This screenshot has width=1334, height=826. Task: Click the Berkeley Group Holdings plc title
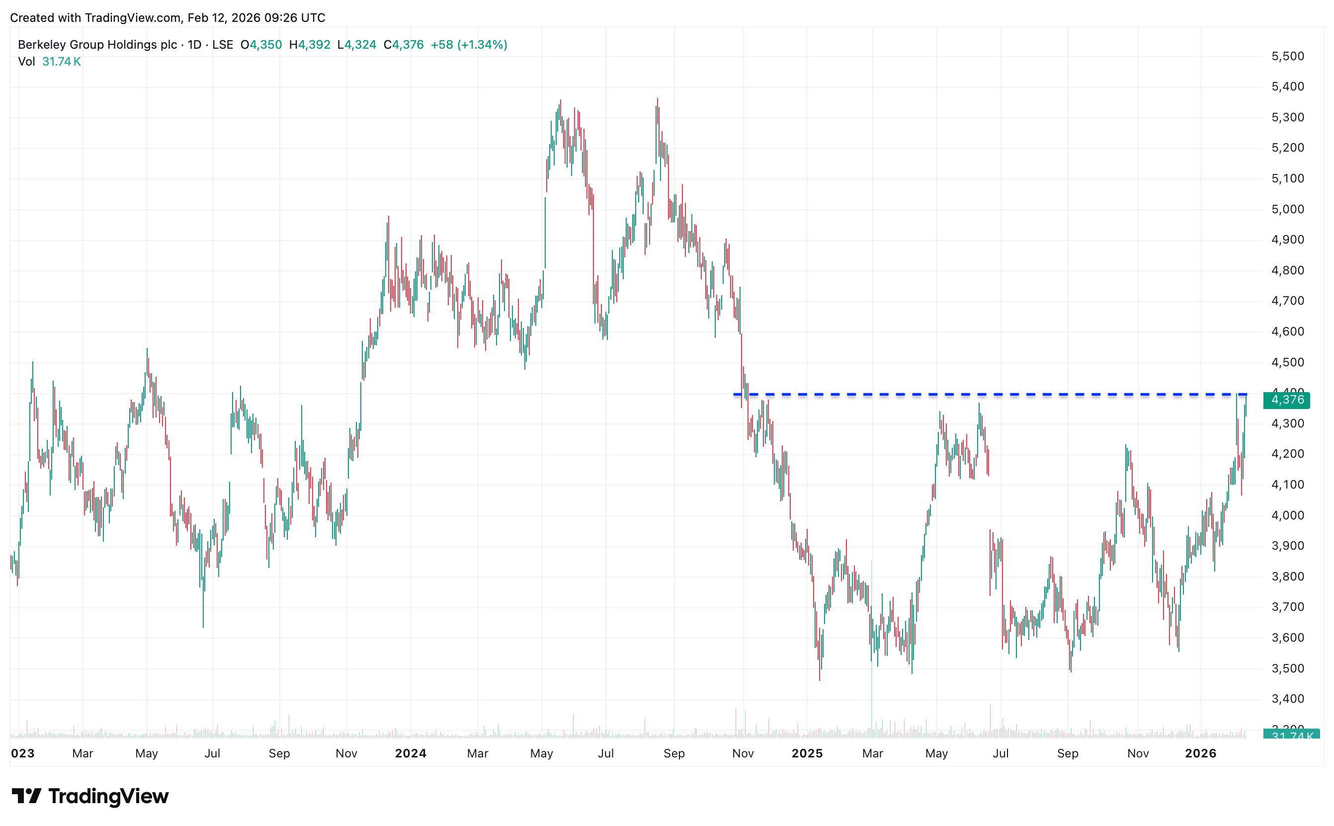coord(97,45)
